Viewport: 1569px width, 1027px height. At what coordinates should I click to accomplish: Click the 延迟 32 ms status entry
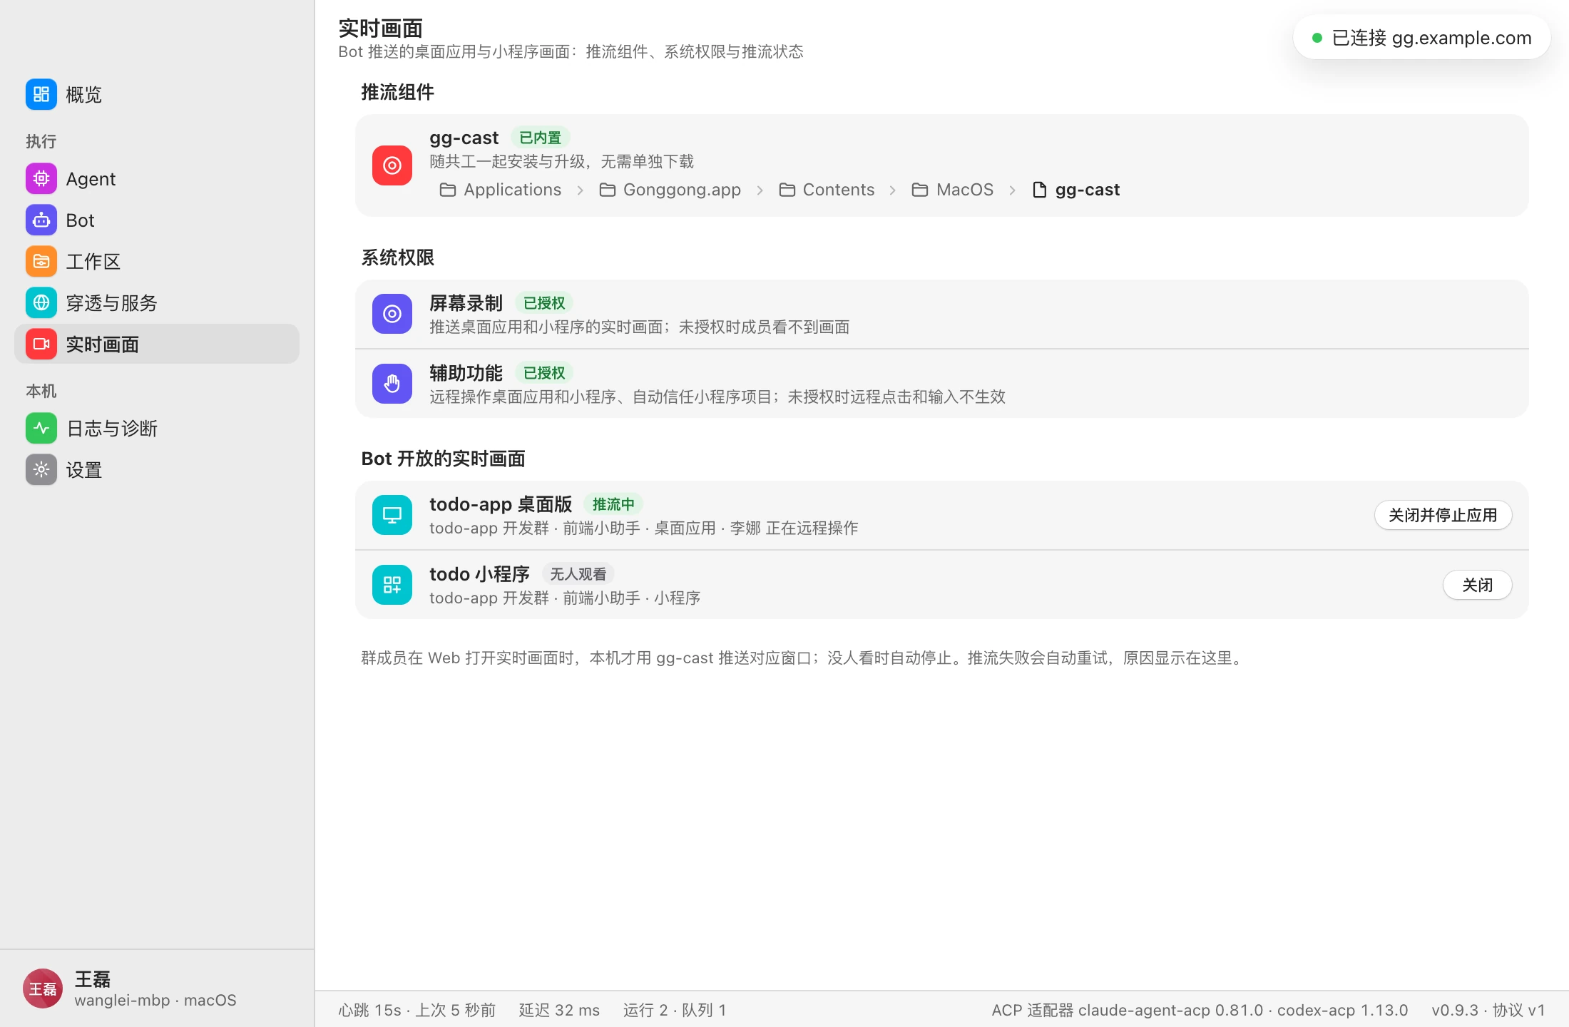click(559, 1010)
